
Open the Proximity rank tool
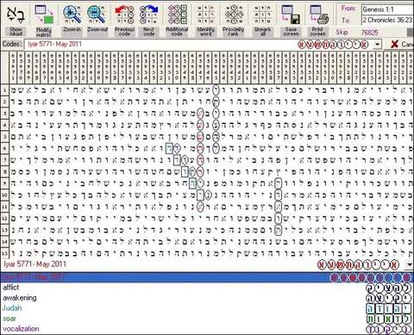click(x=234, y=15)
